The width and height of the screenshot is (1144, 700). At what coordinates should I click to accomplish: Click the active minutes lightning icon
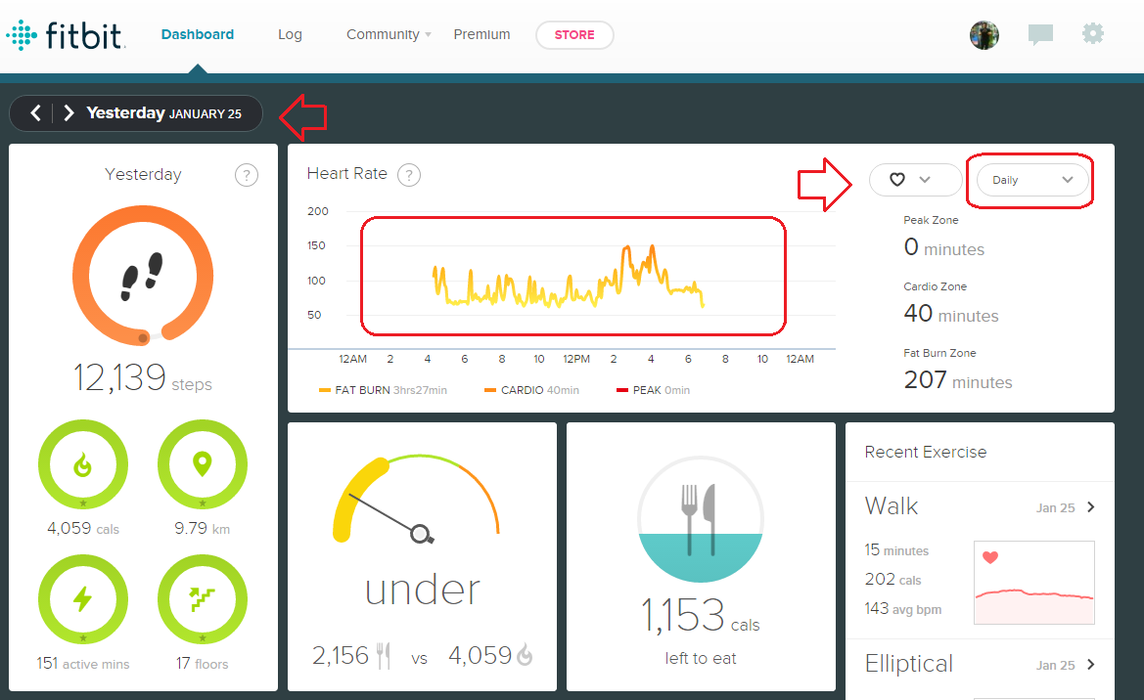pos(83,598)
